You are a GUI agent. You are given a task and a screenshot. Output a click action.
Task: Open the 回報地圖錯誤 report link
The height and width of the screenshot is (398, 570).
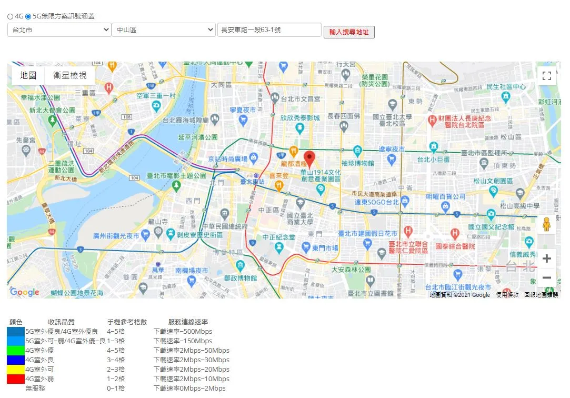pos(541,295)
